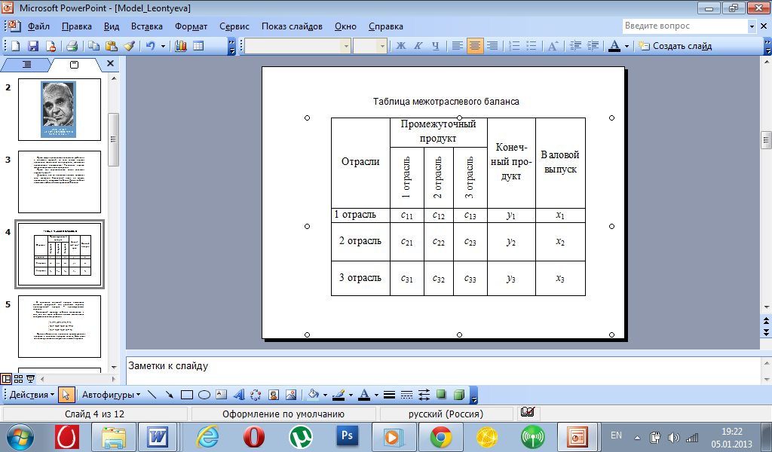Select the slide 5 thumbnail

[60, 325]
